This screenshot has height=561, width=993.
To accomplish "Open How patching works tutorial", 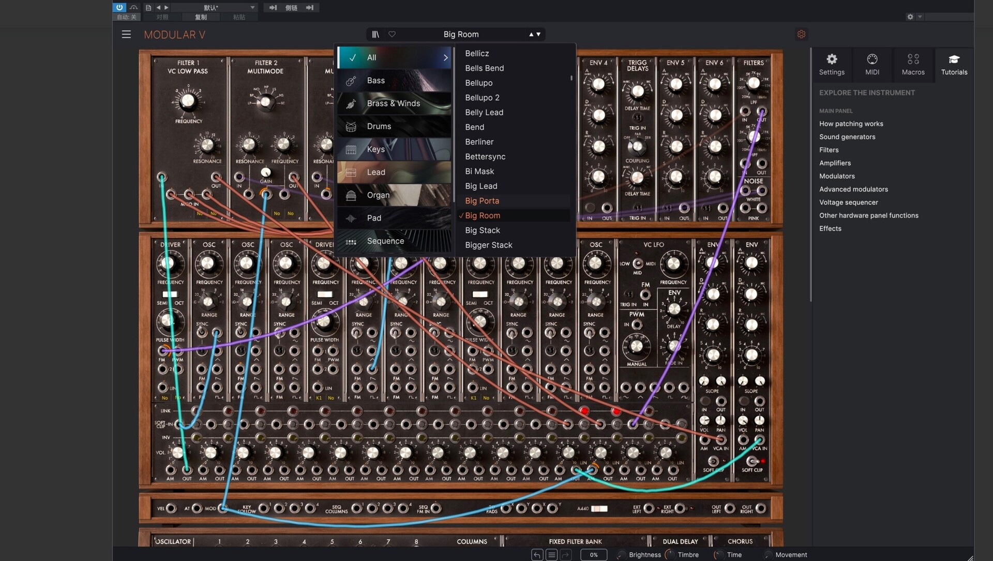I will [851, 124].
